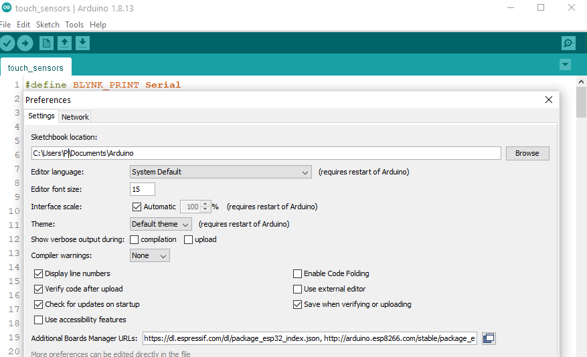This screenshot has height=357, width=587.
Task: Decrease interface scale with down stepper
Action: pyautogui.click(x=205, y=209)
